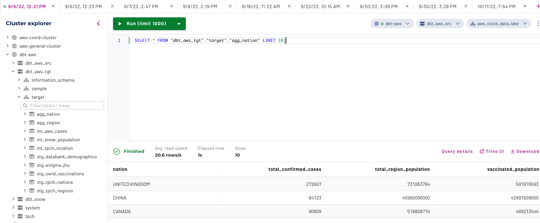540x223 pixels.
Task: Expand the dbt_aws_src catalog
Action: (13, 63)
